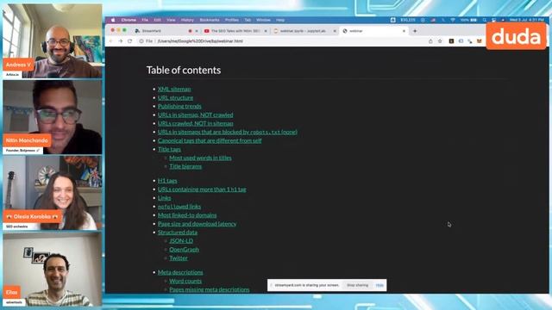Open the Word counts link
The image size is (552, 310).
pyautogui.click(x=185, y=282)
